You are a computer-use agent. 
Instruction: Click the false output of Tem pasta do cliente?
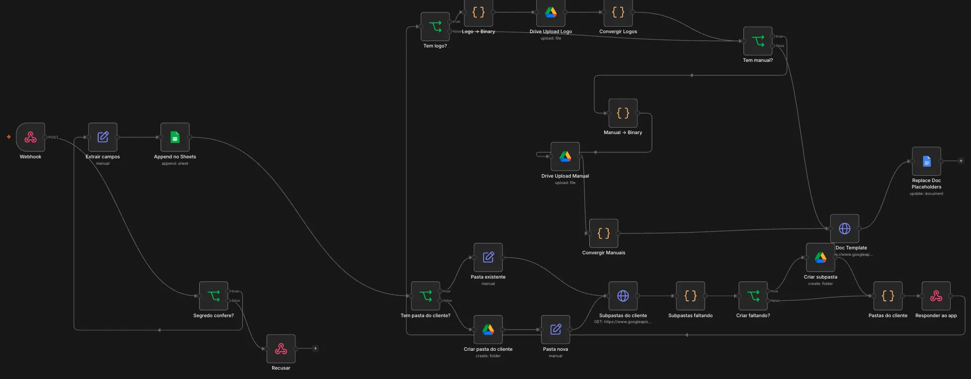point(440,301)
